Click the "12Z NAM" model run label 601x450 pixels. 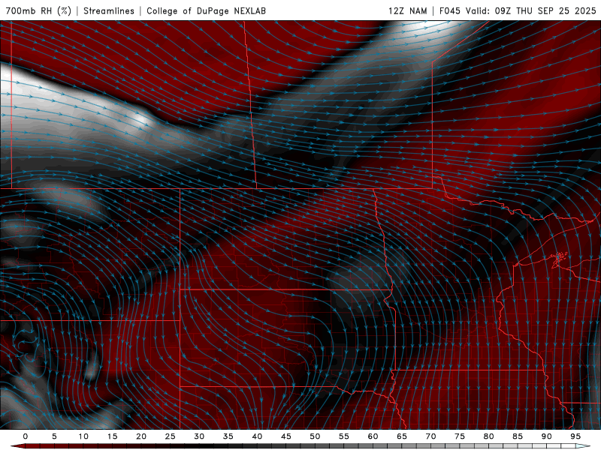[x=407, y=11]
